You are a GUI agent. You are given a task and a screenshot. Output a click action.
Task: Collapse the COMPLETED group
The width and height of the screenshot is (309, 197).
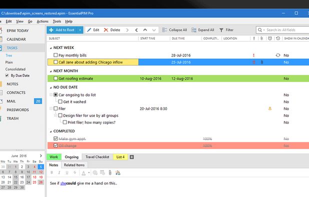(51, 131)
